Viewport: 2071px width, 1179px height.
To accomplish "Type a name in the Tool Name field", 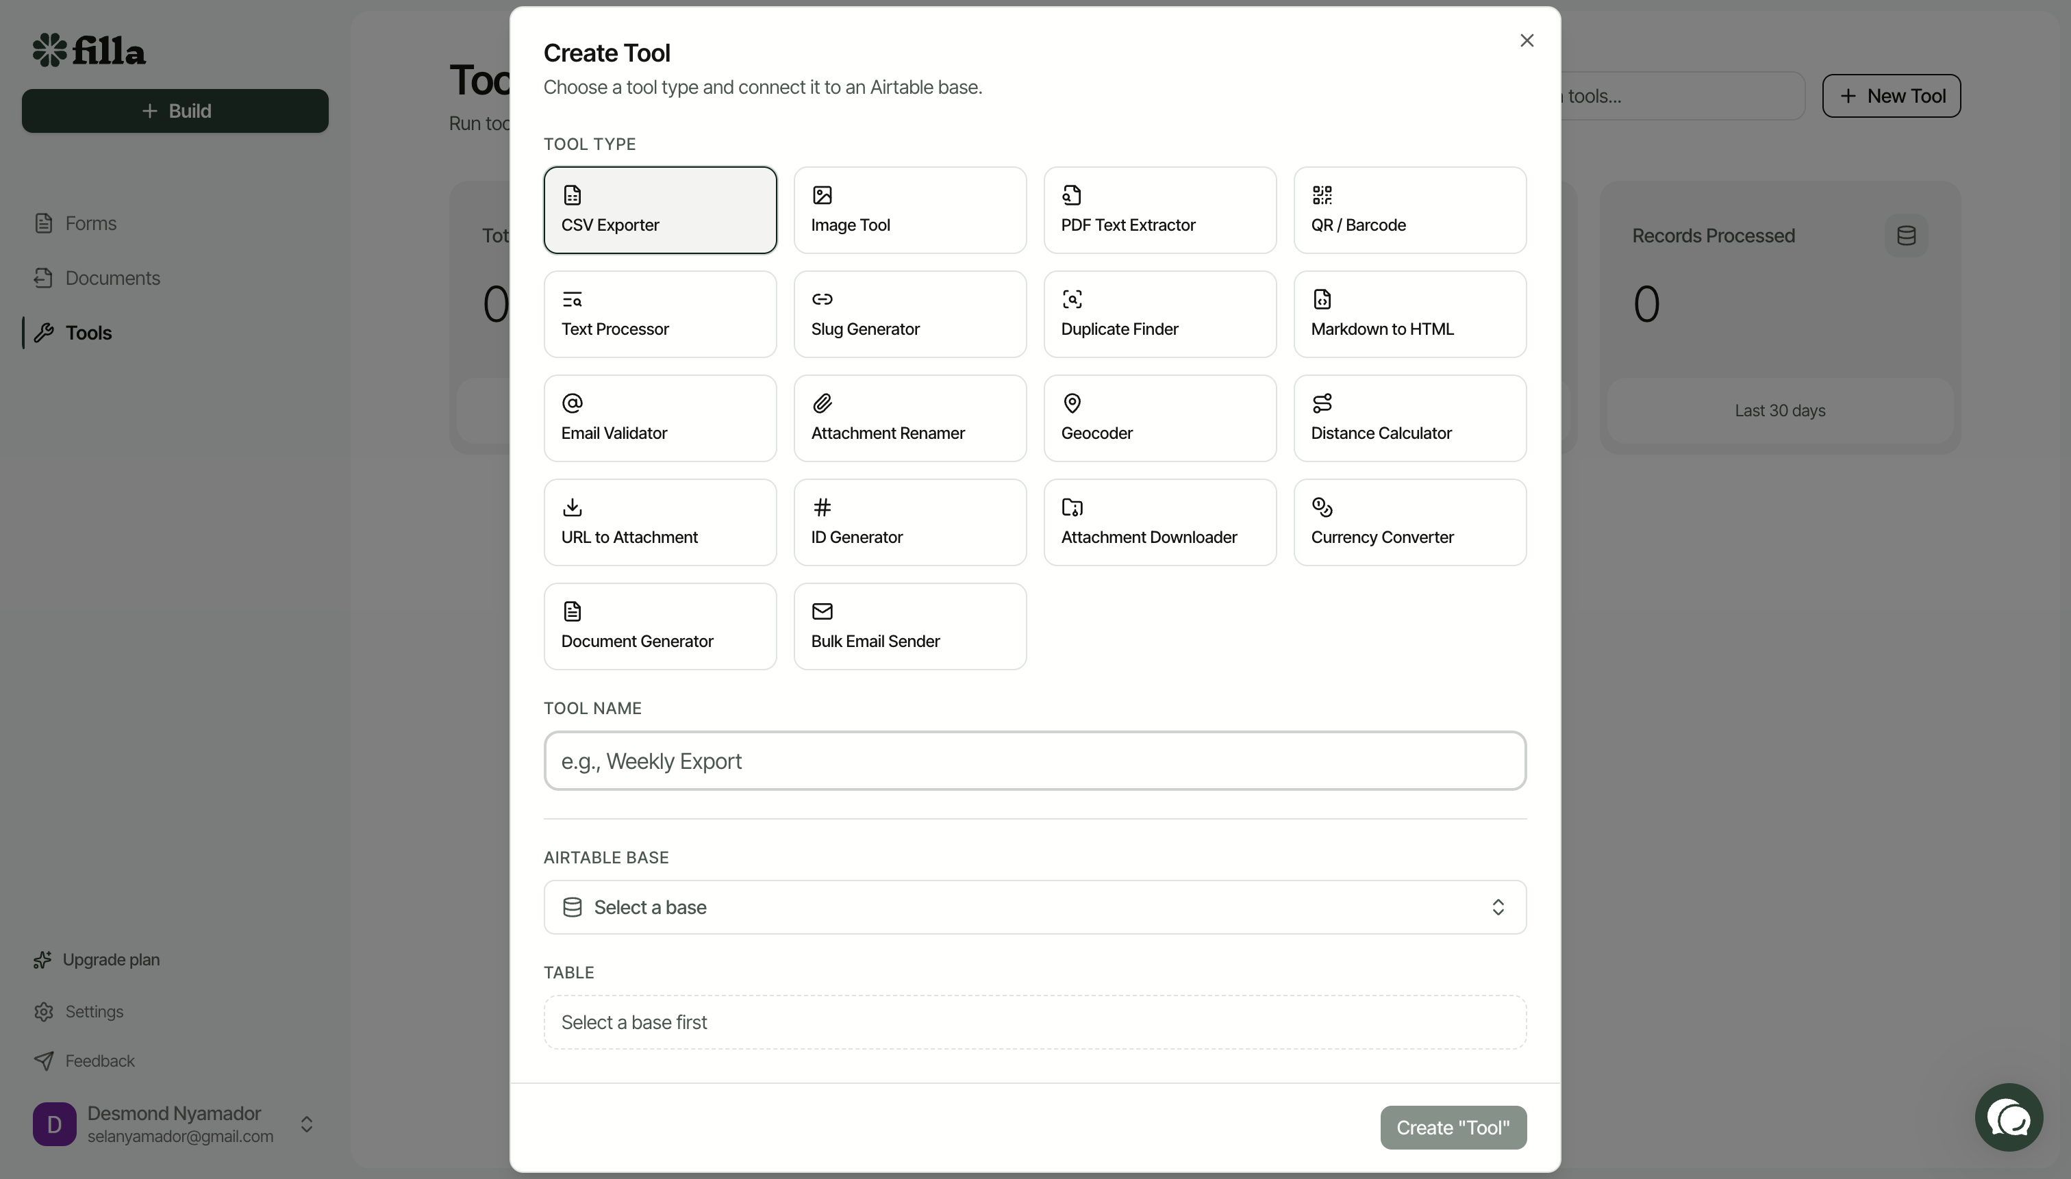I will coord(1033,761).
